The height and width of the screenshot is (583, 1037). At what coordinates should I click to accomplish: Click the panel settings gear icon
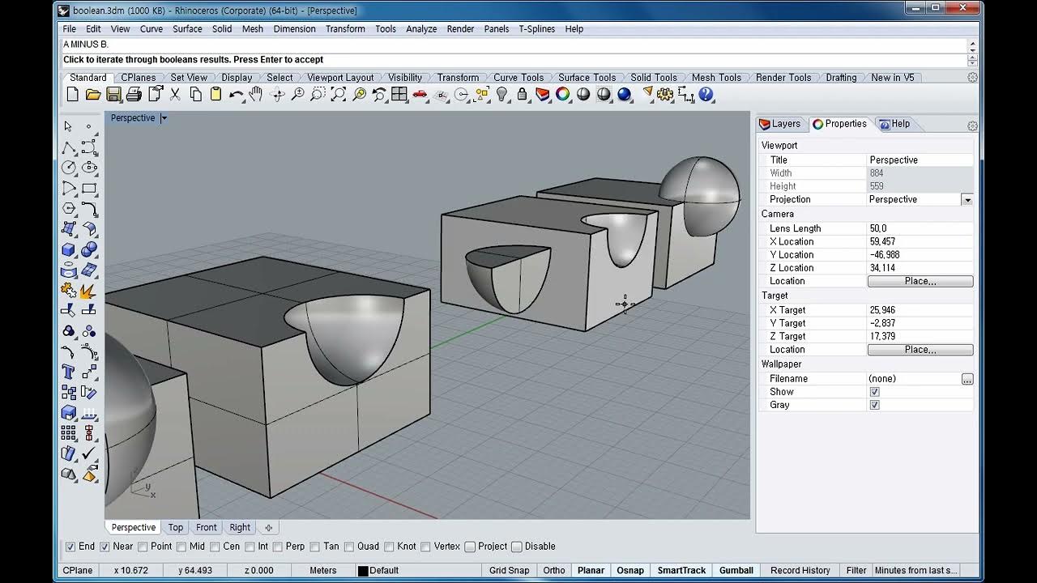pyautogui.click(x=972, y=126)
